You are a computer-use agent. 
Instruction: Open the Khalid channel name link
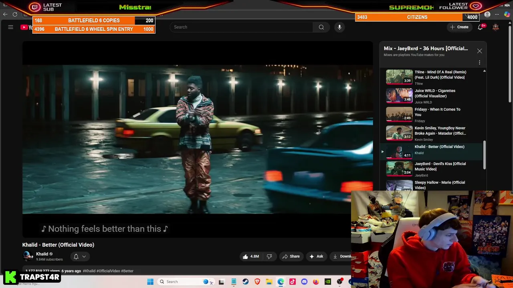[x=42, y=254]
